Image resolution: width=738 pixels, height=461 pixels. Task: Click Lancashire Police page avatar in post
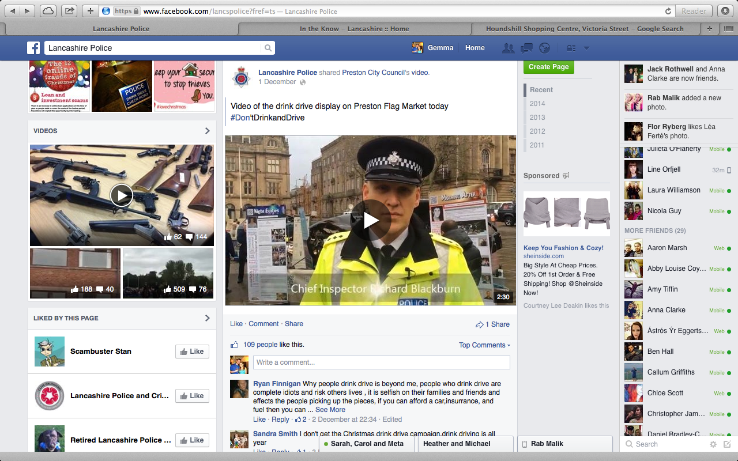(240, 77)
